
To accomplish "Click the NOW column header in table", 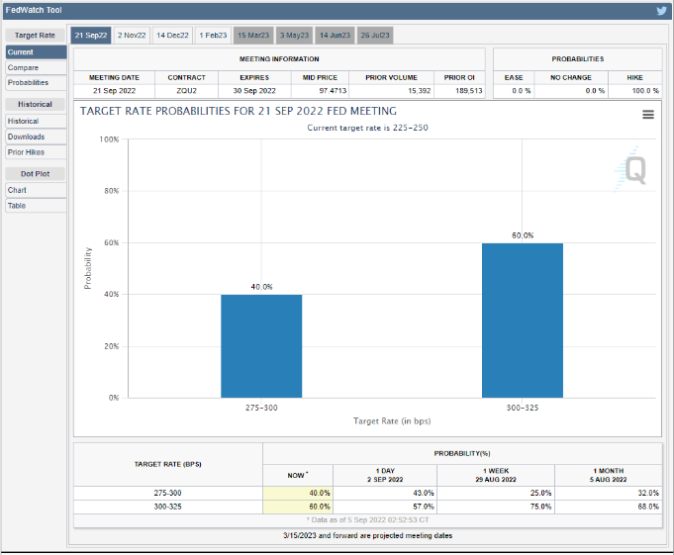I will click(x=298, y=475).
